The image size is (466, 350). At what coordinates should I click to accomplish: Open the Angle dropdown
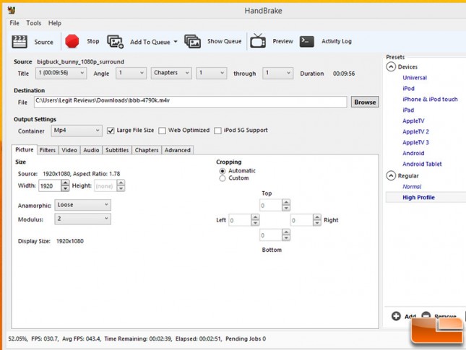(131, 73)
